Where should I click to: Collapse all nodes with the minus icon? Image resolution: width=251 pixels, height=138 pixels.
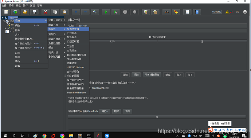pos(85,12)
